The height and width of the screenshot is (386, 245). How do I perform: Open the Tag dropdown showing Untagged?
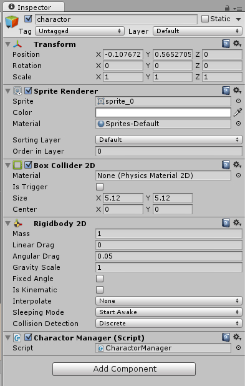tap(80, 31)
